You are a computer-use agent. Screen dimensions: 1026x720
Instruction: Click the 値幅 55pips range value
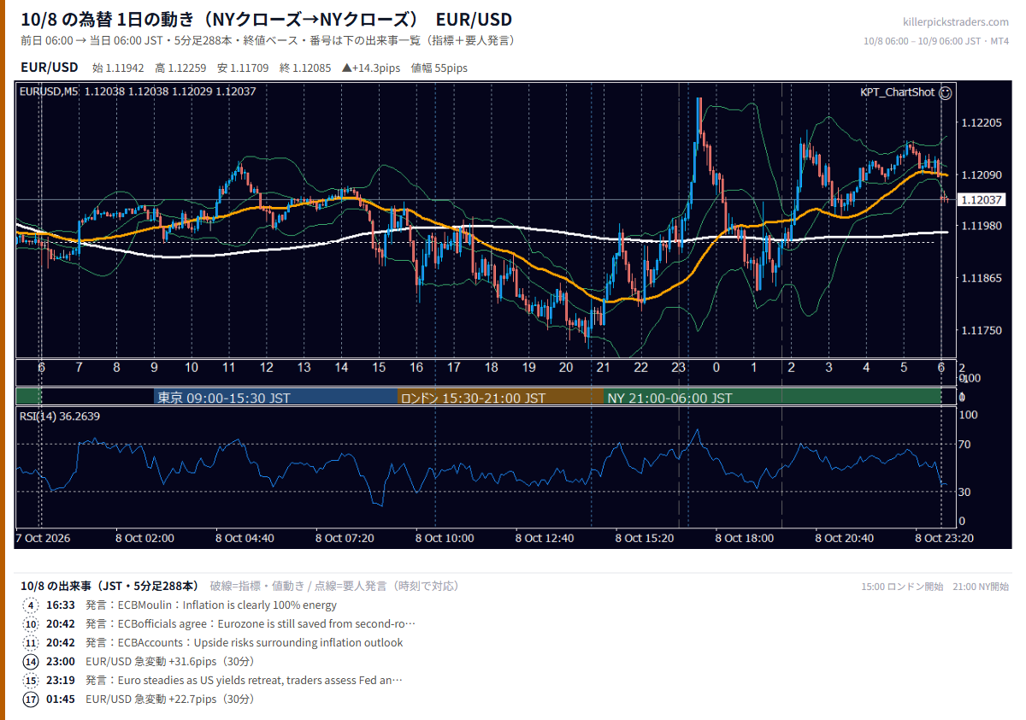439,68
